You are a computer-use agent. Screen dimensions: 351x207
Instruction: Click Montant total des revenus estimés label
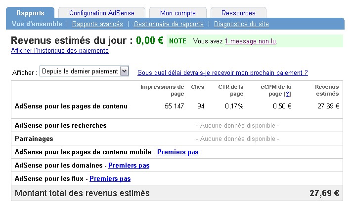[x=82, y=193]
